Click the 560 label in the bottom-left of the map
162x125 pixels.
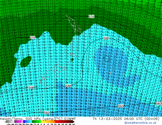click(47, 113)
